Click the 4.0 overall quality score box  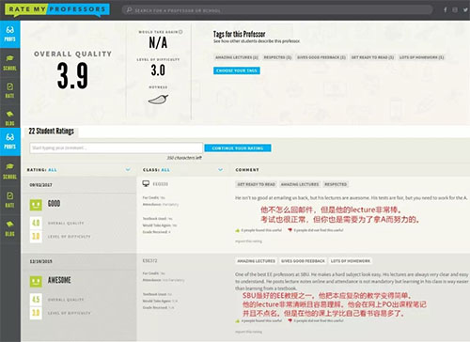point(36,223)
